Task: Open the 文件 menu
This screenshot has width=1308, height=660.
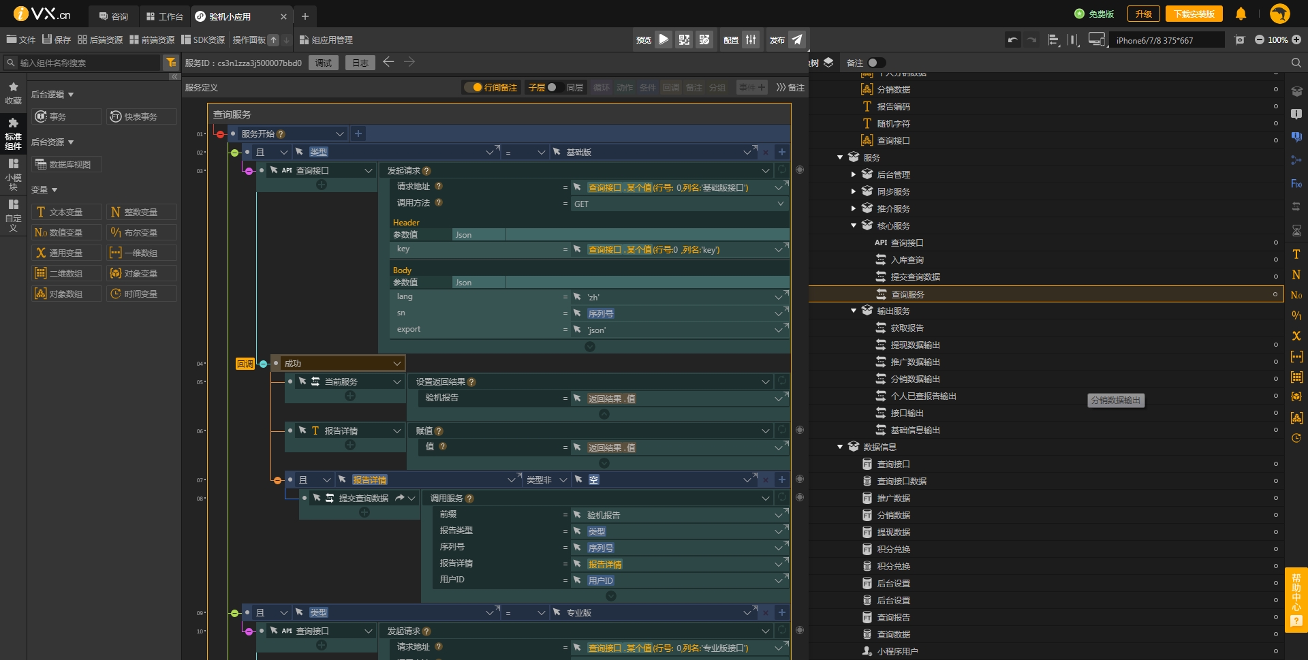Action: pos(20,40)
